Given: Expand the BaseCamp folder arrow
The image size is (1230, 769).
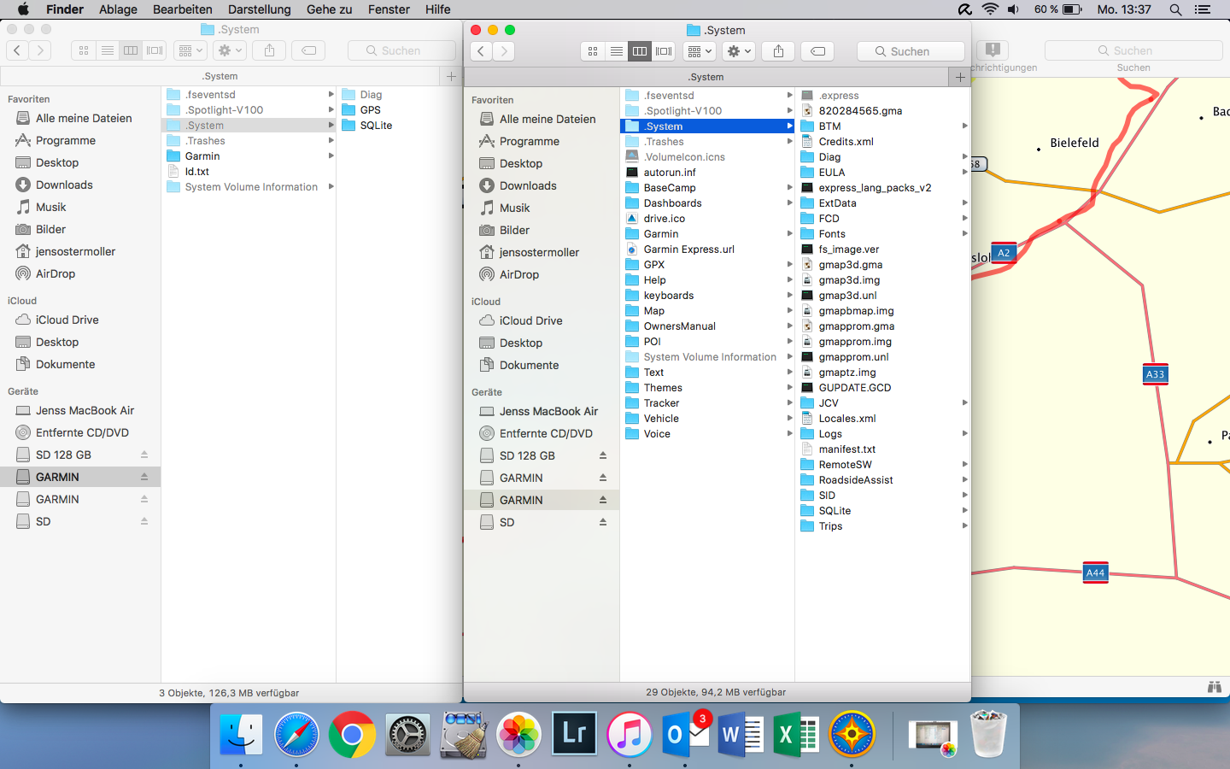Looking at the screenshot, I should pyautogui.click(x=789, y=188).
